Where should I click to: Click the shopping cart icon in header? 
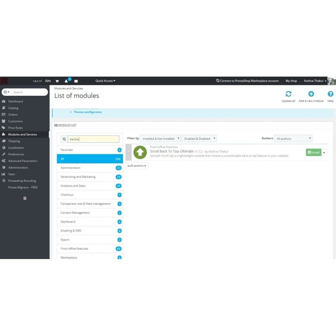pyautogui.click(x=57, y=81)
